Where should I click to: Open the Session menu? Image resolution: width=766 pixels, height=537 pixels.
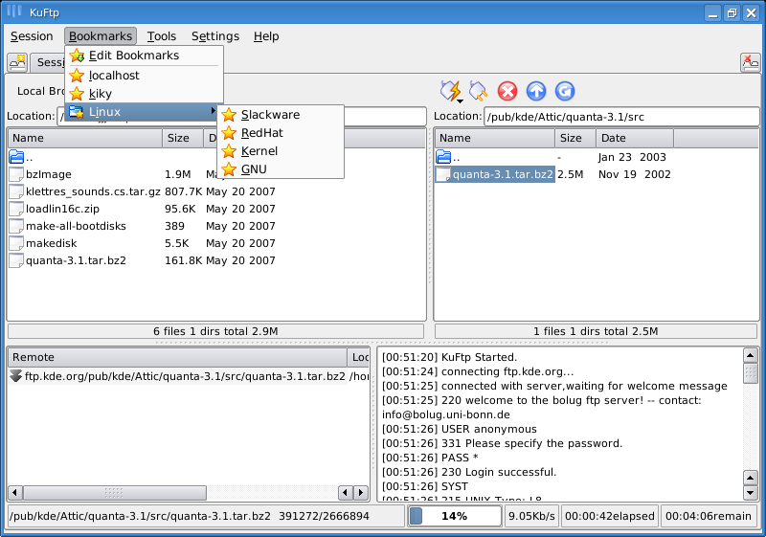32,36
